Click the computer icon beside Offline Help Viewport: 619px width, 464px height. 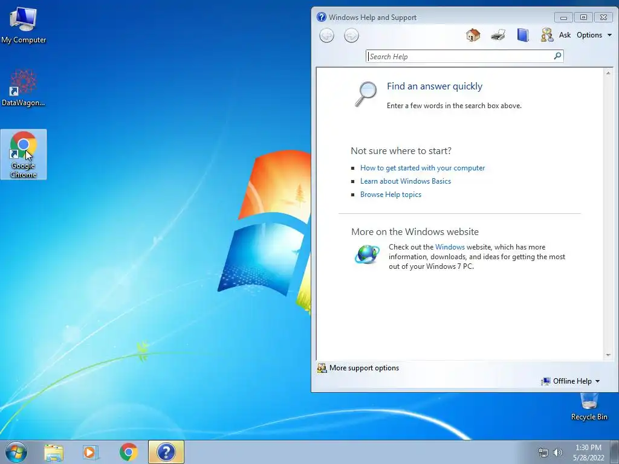(546, 381)
